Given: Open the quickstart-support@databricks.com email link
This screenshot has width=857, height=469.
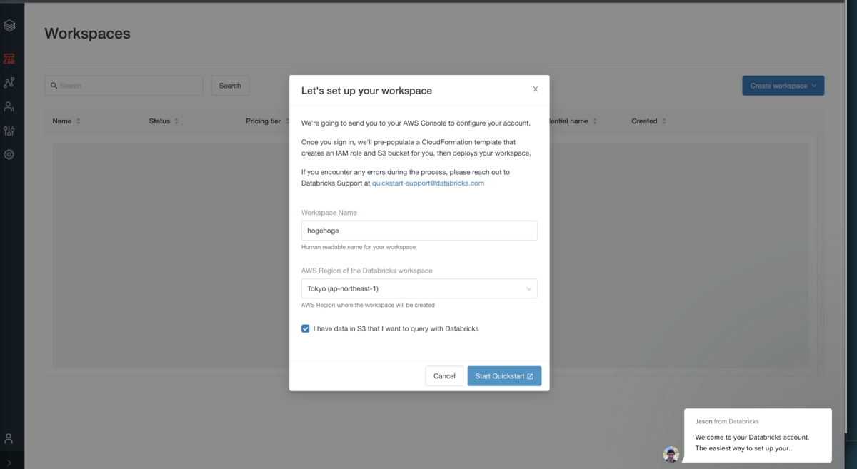Looking at the screenshot, I should tap(428, 183).
